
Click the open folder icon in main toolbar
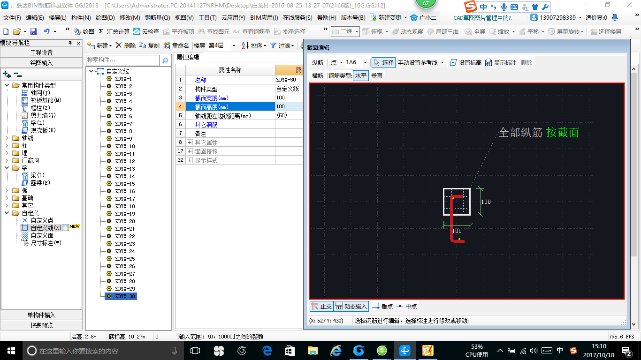(x=16, y=31)
